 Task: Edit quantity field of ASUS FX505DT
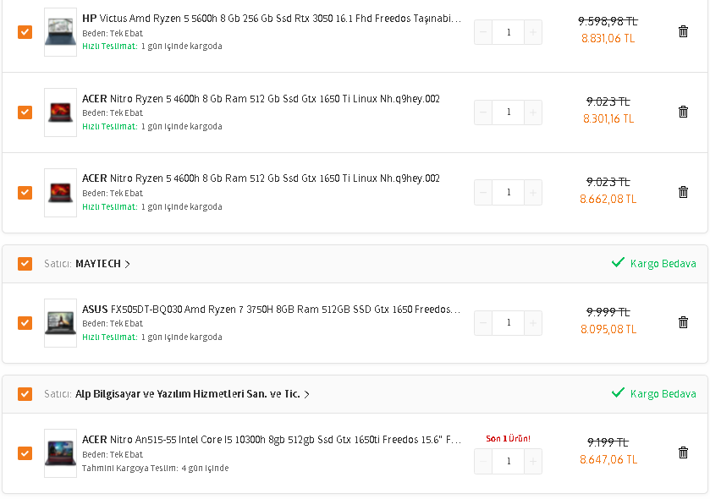[508, 323]
